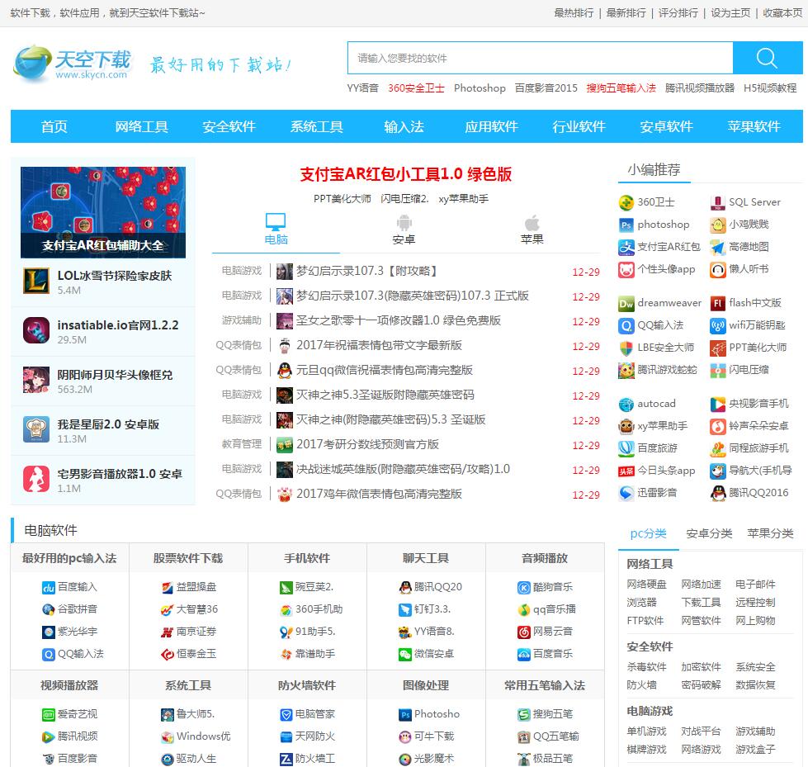The height and width of the screenshot is (767, 808).
Task: Open the 安全软件 navigation item
Action: tap(229, 126)
